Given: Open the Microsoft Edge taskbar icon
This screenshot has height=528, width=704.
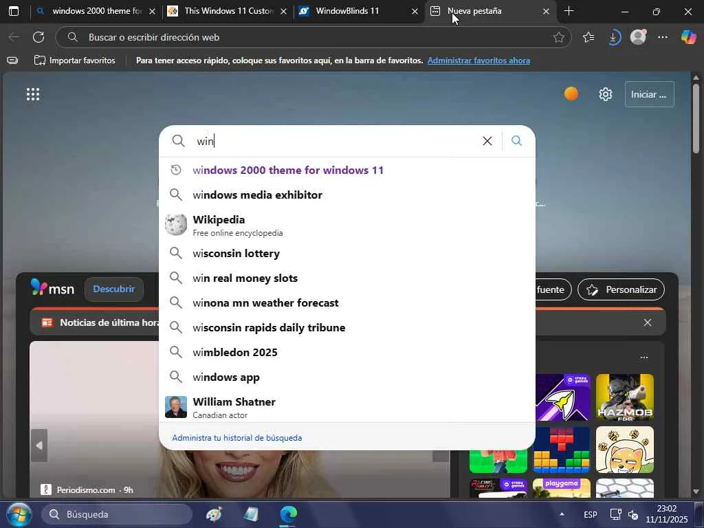Looking at the screenshot, I should click(x=289, y=514).
